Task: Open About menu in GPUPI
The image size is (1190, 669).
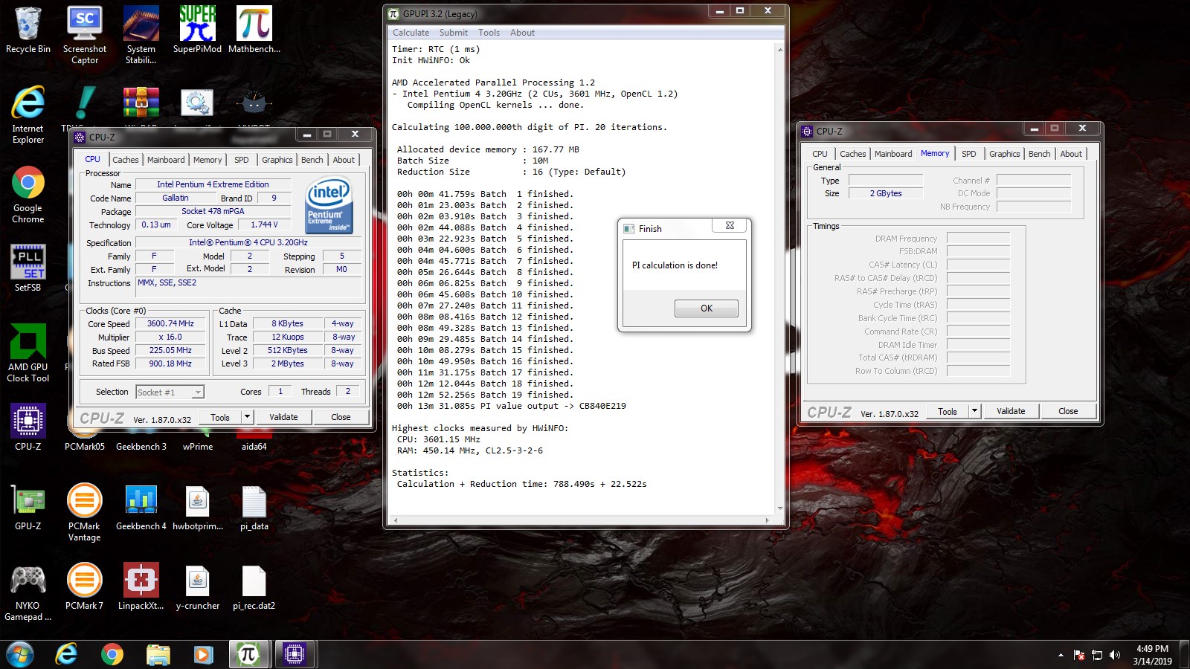Action: [522, 33]
